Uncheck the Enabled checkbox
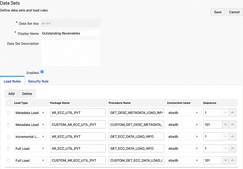Viewport: 243px width, 169px height. click(42, 72)
